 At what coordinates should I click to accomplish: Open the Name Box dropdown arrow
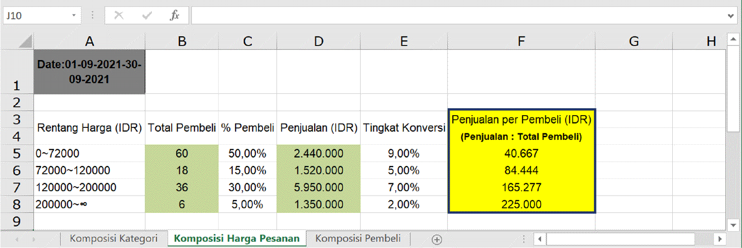coord(74,15)
